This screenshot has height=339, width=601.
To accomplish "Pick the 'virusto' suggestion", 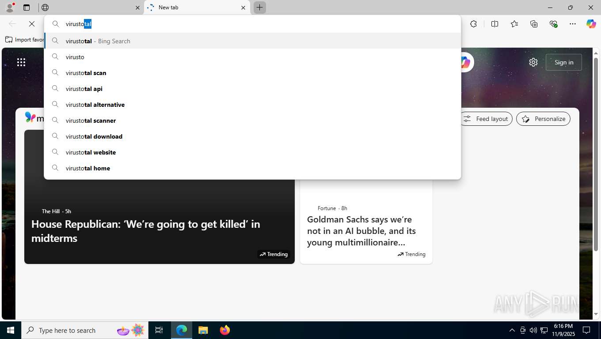I will [252, 57].
